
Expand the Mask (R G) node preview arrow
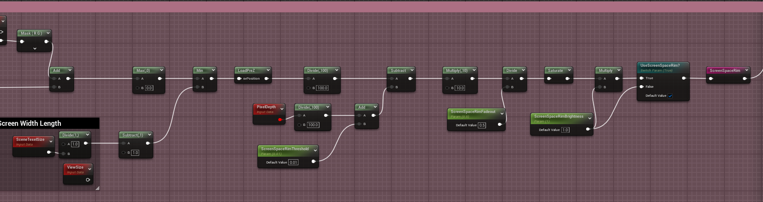click(x=35, y=49)
